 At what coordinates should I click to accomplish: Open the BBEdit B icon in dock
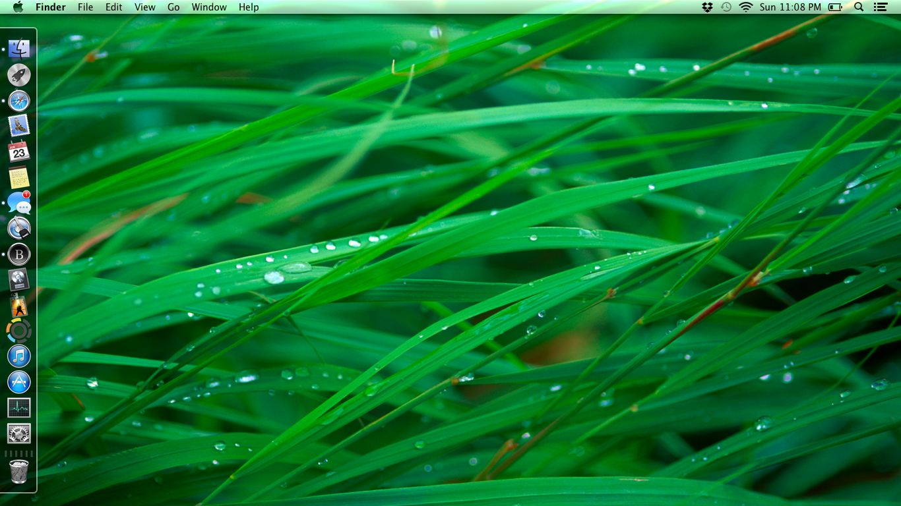click(19, 254)
